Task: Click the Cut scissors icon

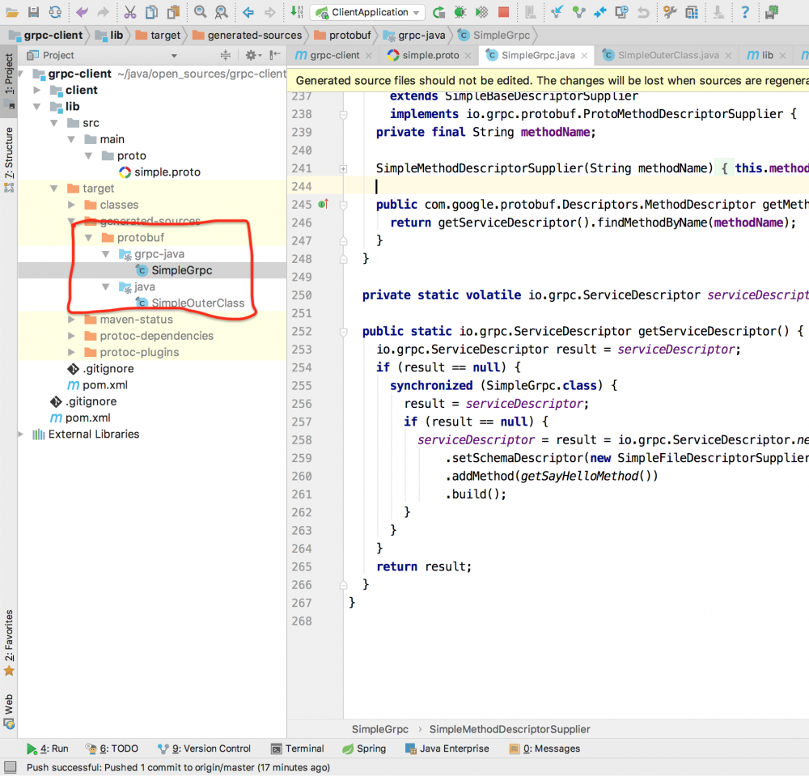Action: (130, 12)
